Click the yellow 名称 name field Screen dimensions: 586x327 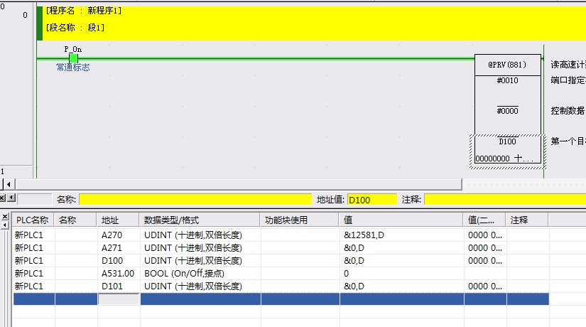(195, 200)
